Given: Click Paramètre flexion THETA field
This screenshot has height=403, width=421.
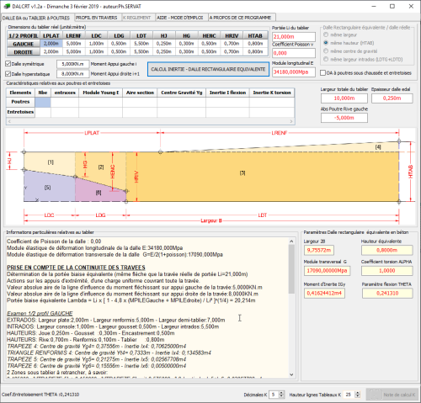Looking at the screenshot, I should click(x=387, y=293).
